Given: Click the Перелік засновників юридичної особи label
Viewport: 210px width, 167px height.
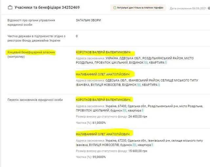Looking at the screenshot, I should 35,100.
